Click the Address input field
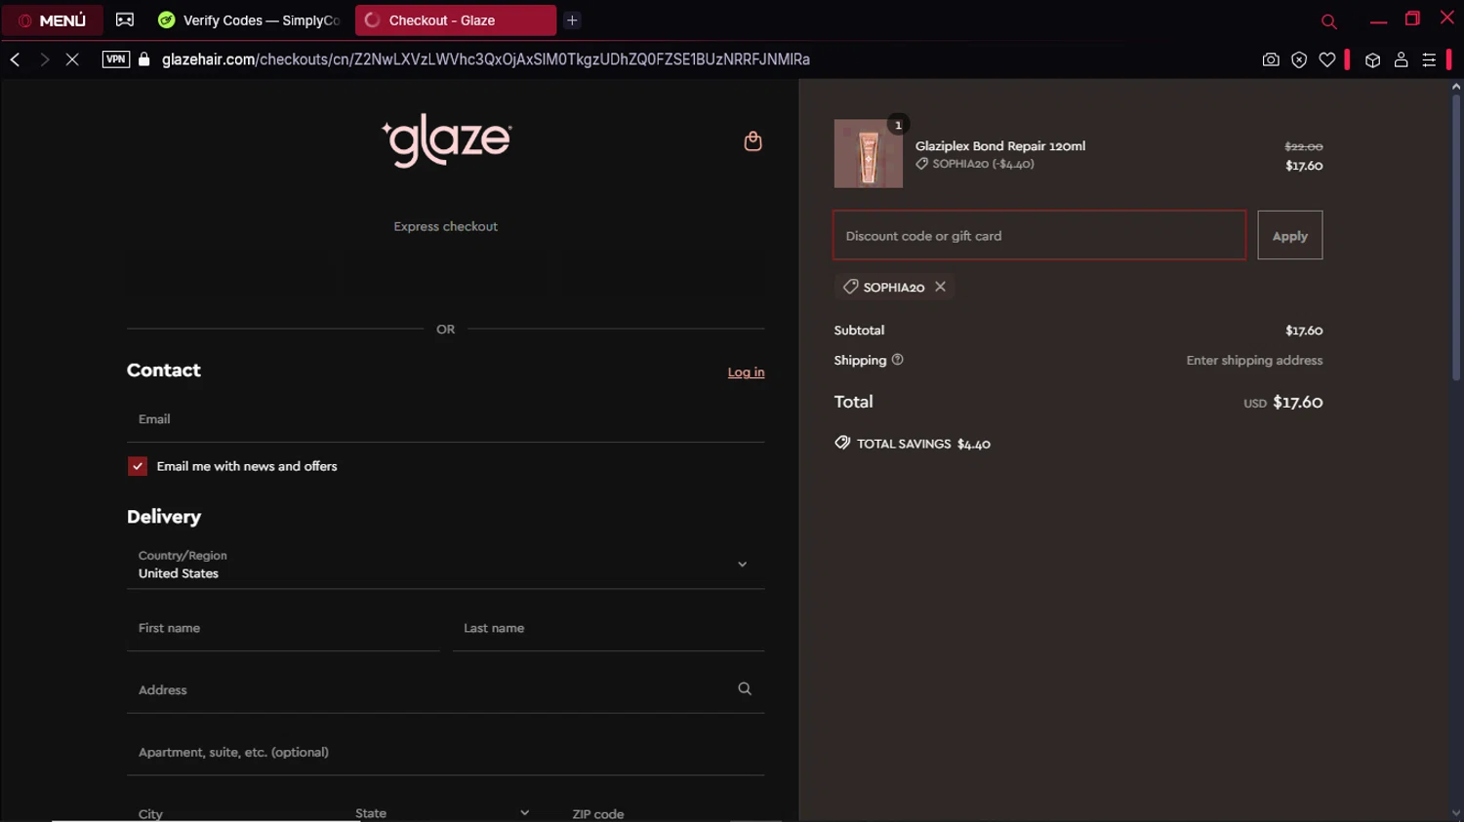The height and width of the screenshot is (822, 1464). coord(445,689)
